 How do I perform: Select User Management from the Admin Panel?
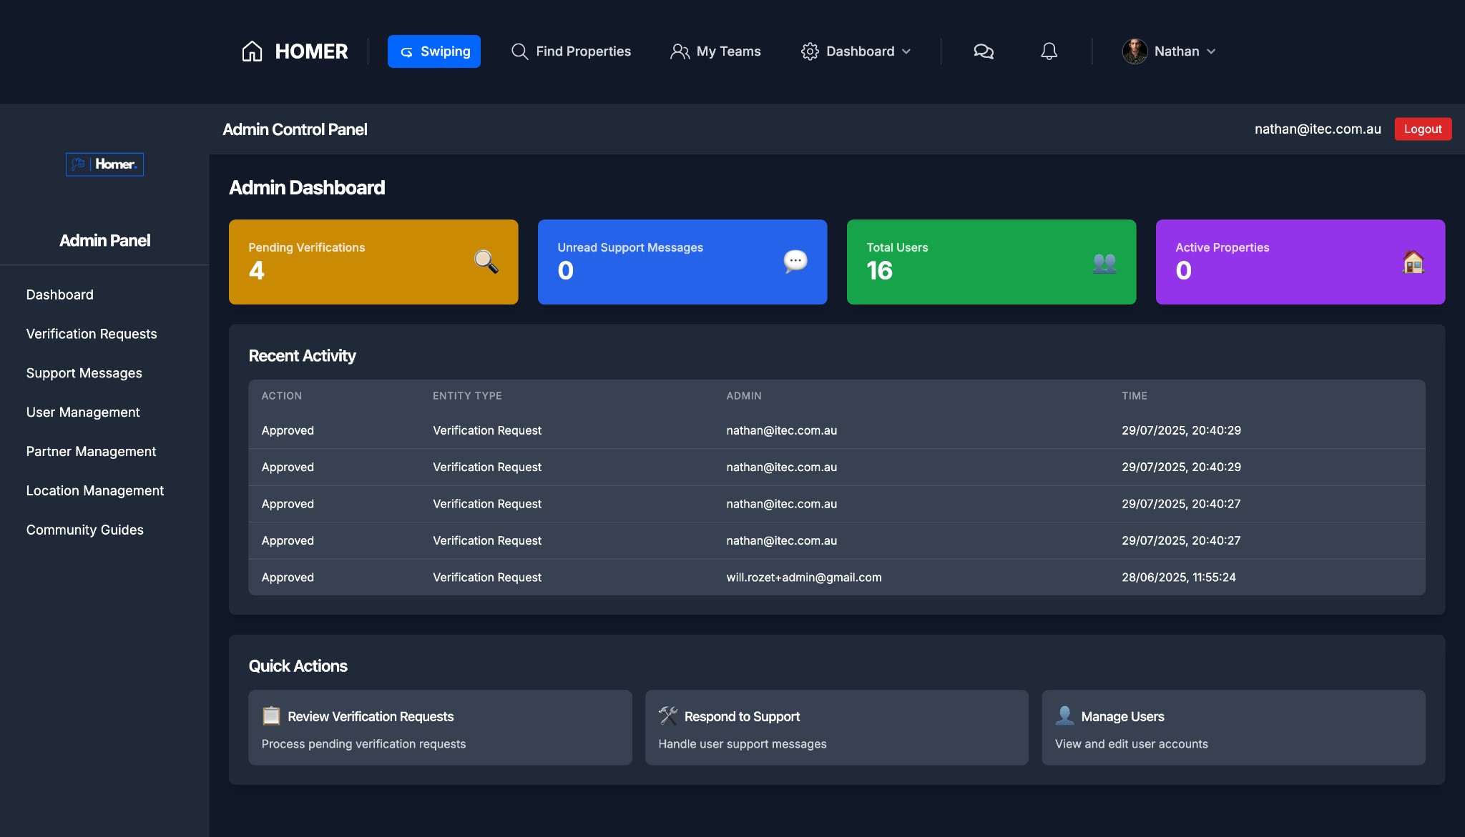[83, 412]
